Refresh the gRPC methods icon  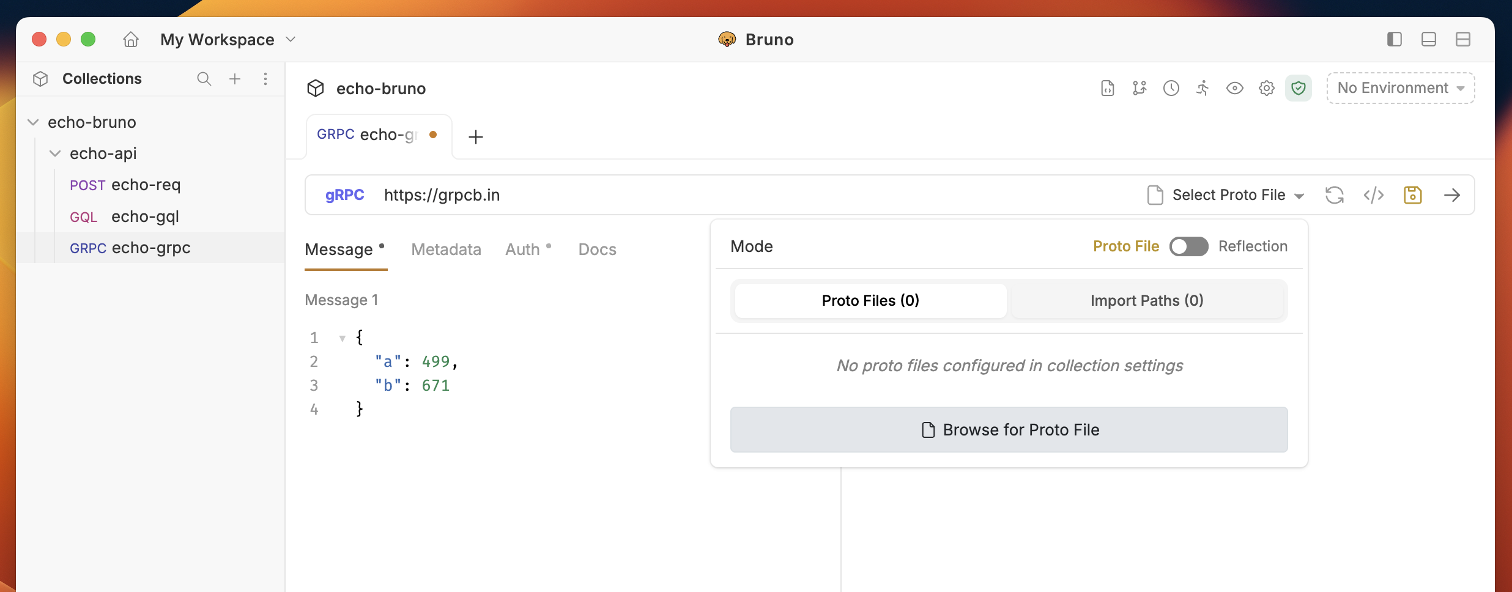click(x=1335, y=195)
